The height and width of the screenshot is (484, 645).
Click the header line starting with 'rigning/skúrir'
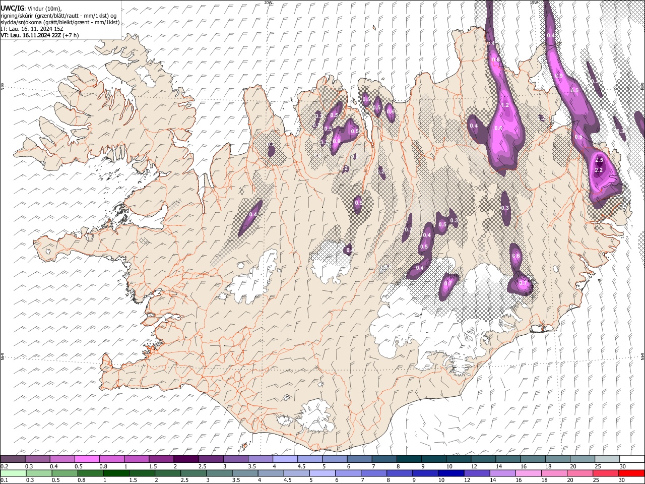[58, 16]
